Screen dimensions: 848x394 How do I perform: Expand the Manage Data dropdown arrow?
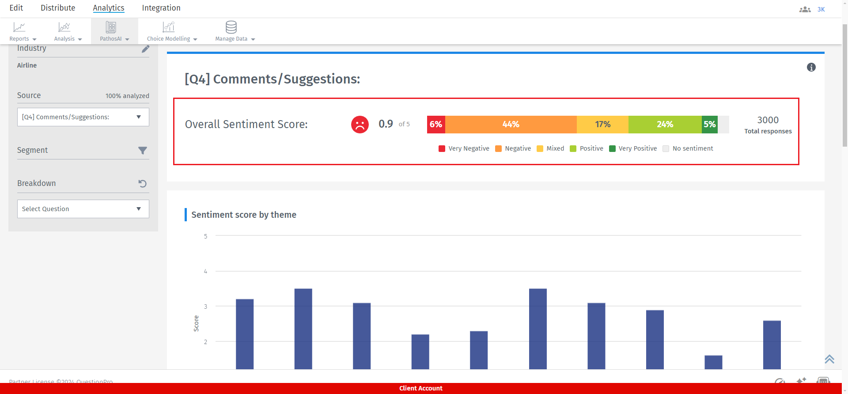pyautogui.click(x=253, y=39)
